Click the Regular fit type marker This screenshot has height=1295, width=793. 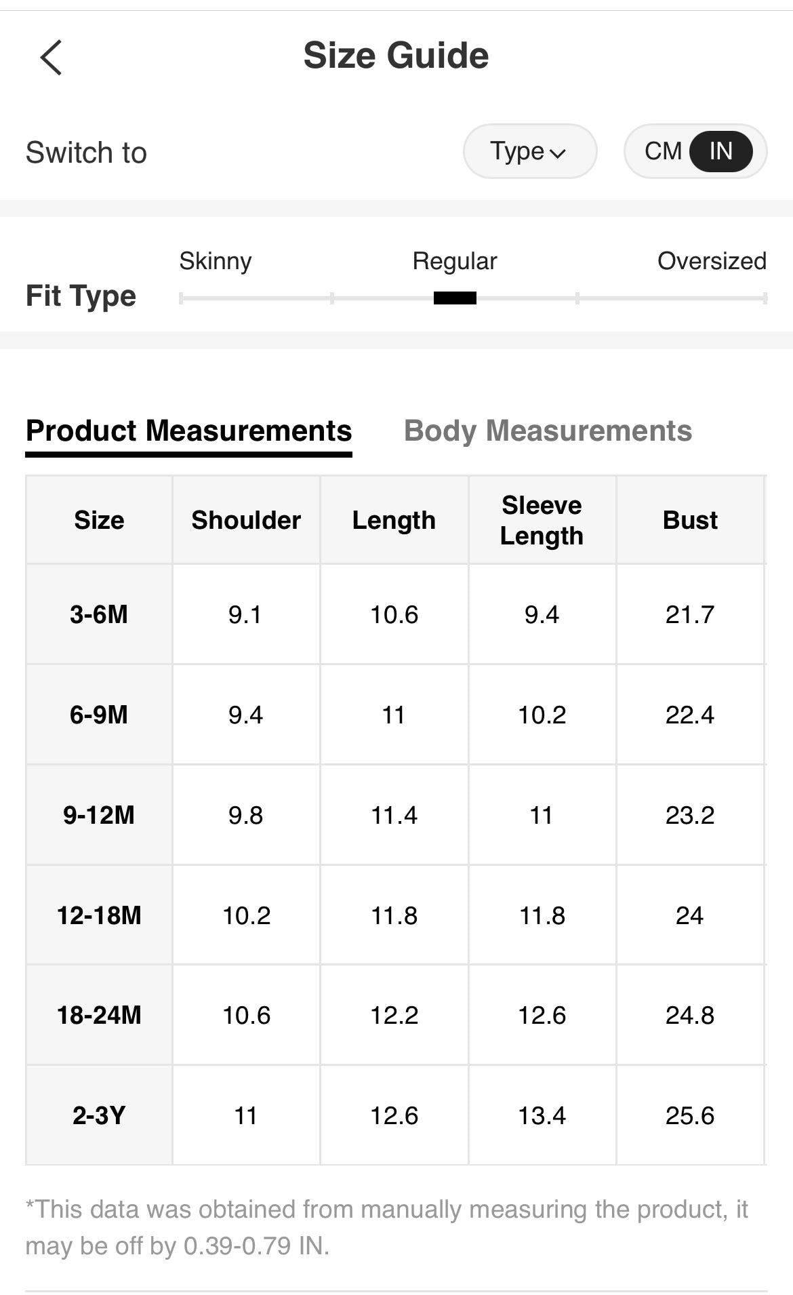[x=455, y=298]
